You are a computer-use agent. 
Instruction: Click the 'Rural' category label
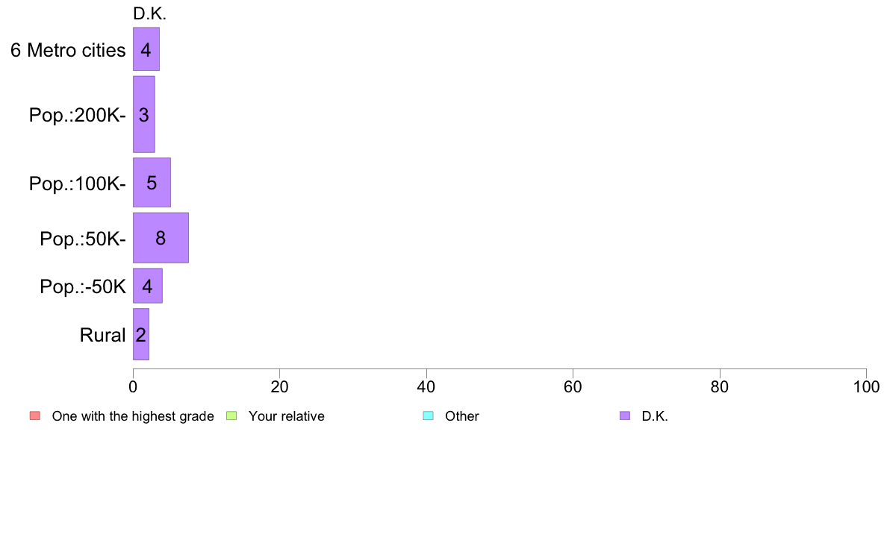pos(102,335)
